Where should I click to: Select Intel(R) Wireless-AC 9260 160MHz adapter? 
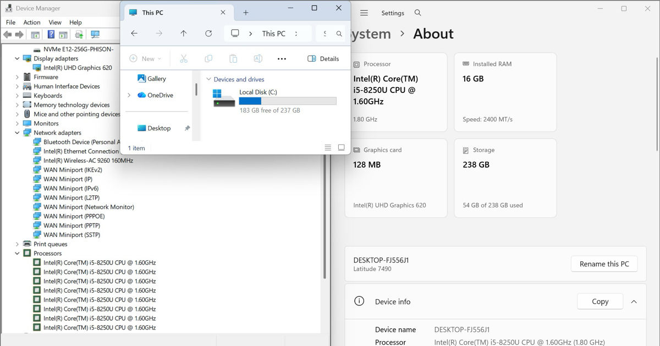click(x=88, y=161)
